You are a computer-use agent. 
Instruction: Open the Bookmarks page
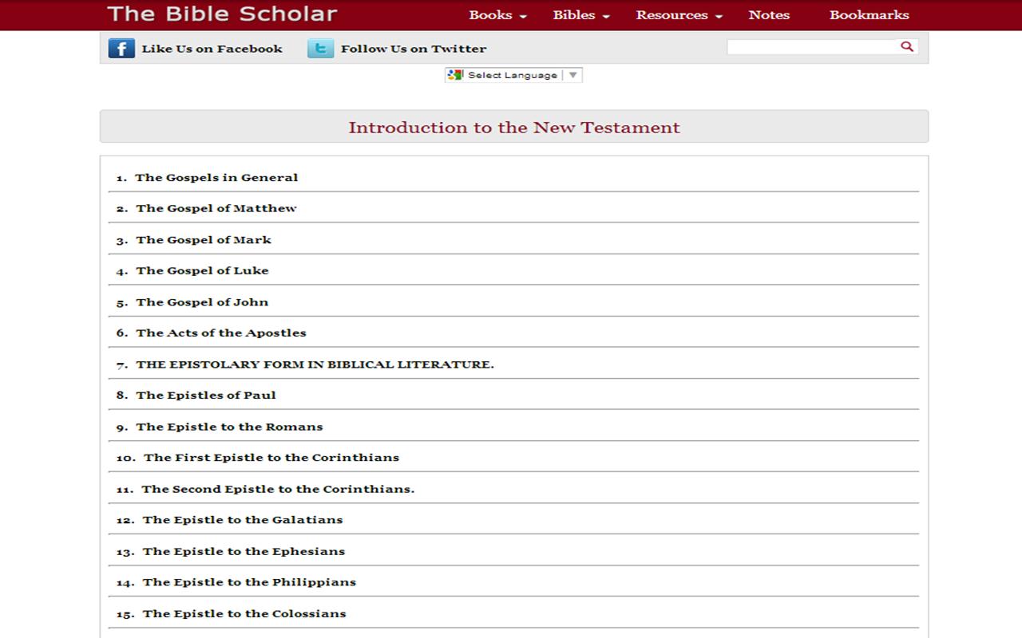tap(869, 15)
